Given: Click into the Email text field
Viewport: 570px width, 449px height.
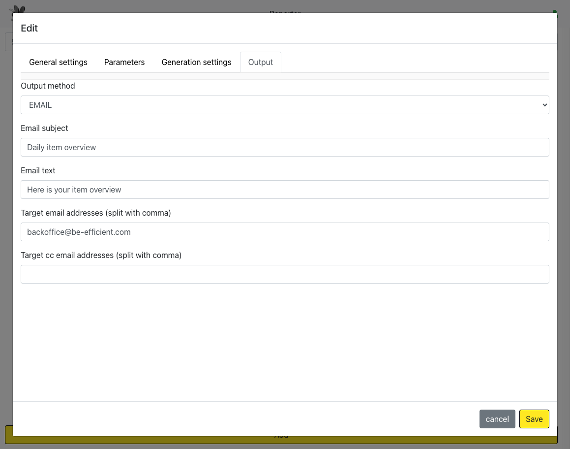Looking at the screenshot, I should (284, 190).
